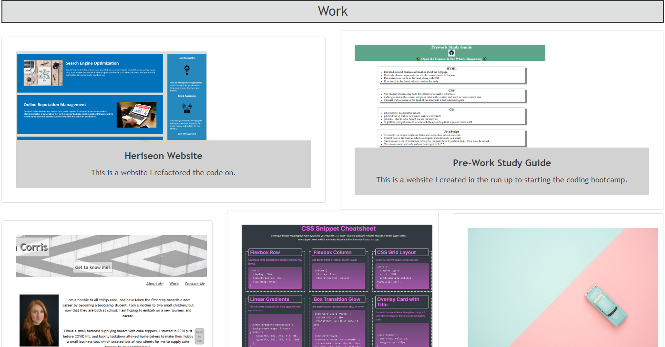Click the Contact Me navigation link
The height and width of the screenshot is (347, 665).
coord(194,283)
